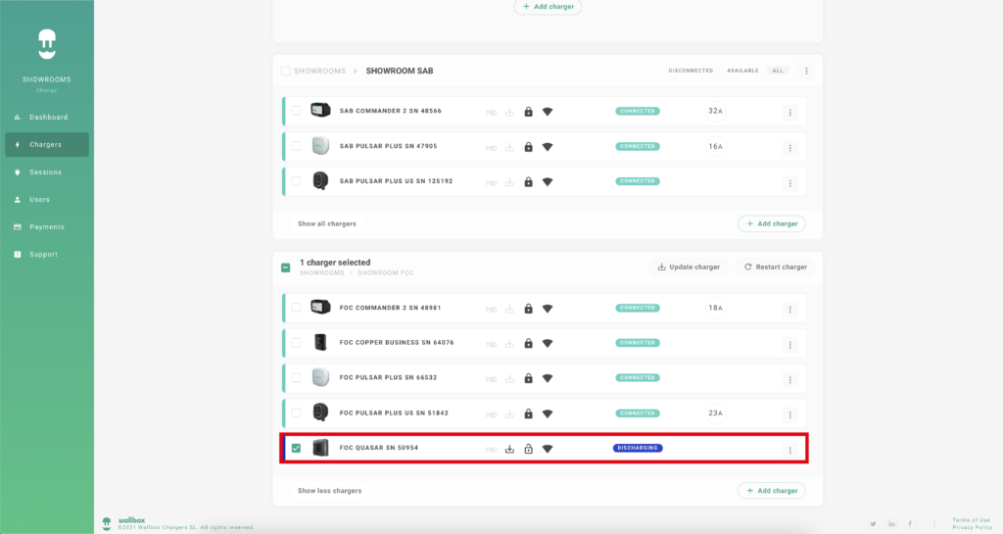
Task: Toggle Showroom FOC group selection checkbox
Action: (285, 267)
